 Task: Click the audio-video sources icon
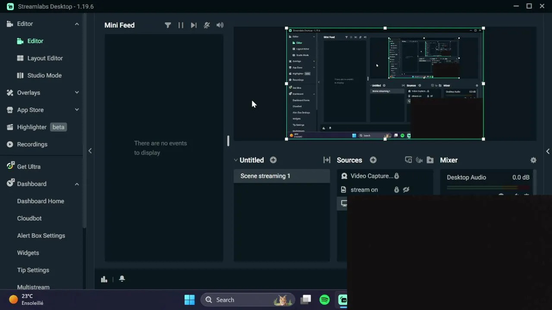coord(419,160)
